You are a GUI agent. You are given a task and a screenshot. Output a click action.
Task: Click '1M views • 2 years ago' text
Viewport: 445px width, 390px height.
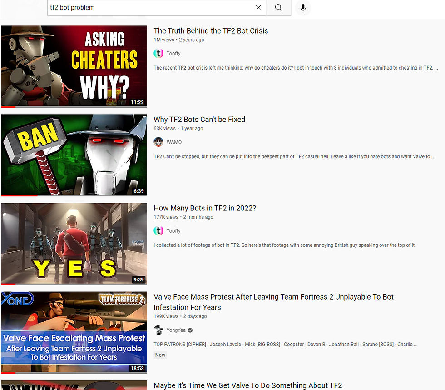click(x=179, y=40)
